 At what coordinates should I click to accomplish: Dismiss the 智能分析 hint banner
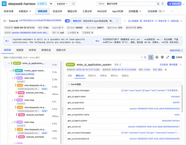[117, 21]
